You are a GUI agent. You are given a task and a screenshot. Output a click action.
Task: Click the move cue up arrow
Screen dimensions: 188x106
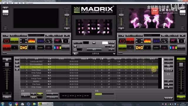coord(168,84)
